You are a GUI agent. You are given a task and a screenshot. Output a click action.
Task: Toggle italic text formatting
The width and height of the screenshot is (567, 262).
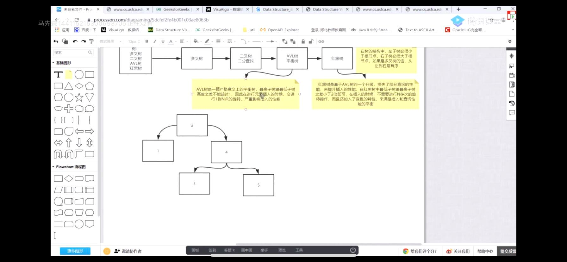155,41
